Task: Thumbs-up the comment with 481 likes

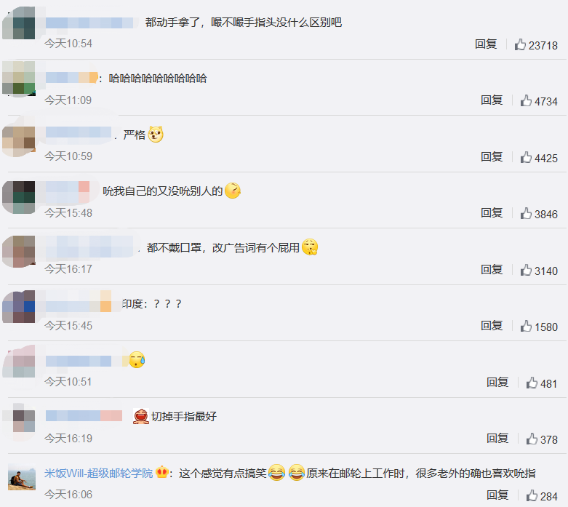Action: click(x=532, y=383)
